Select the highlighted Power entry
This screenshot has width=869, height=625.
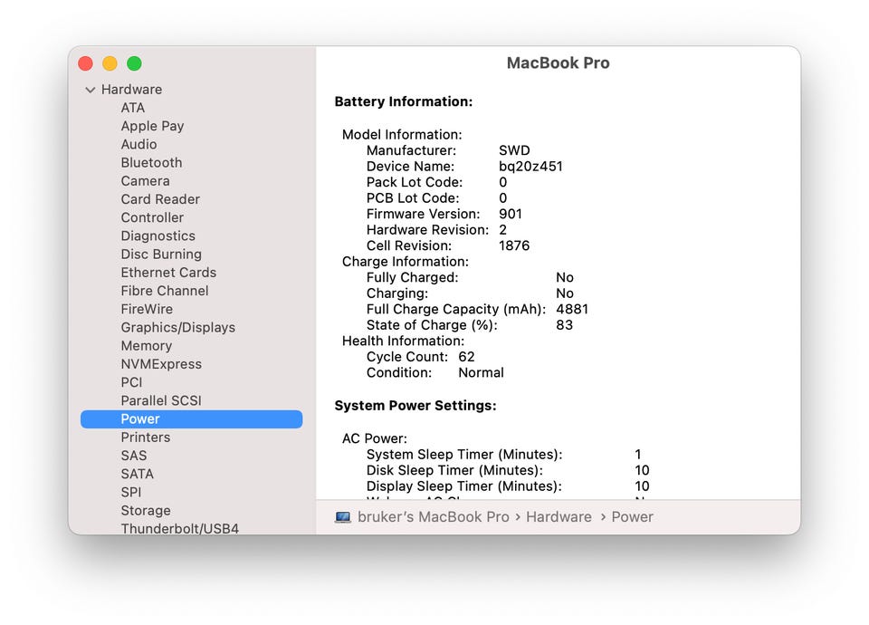point(191,419)
